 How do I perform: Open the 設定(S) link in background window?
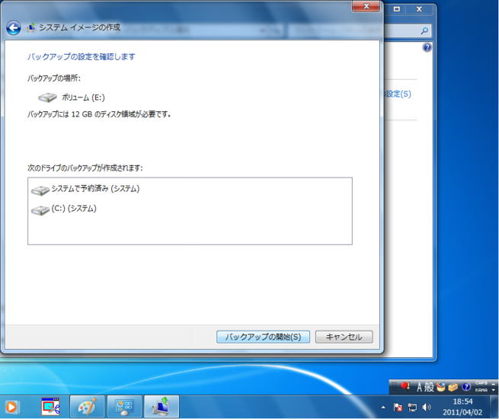point(398,94)
